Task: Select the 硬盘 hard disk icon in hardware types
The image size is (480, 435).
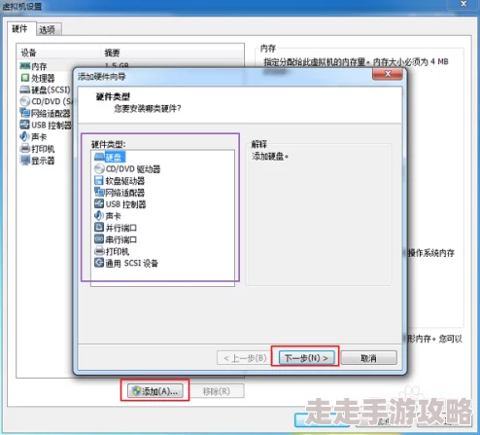Action: 99,158
